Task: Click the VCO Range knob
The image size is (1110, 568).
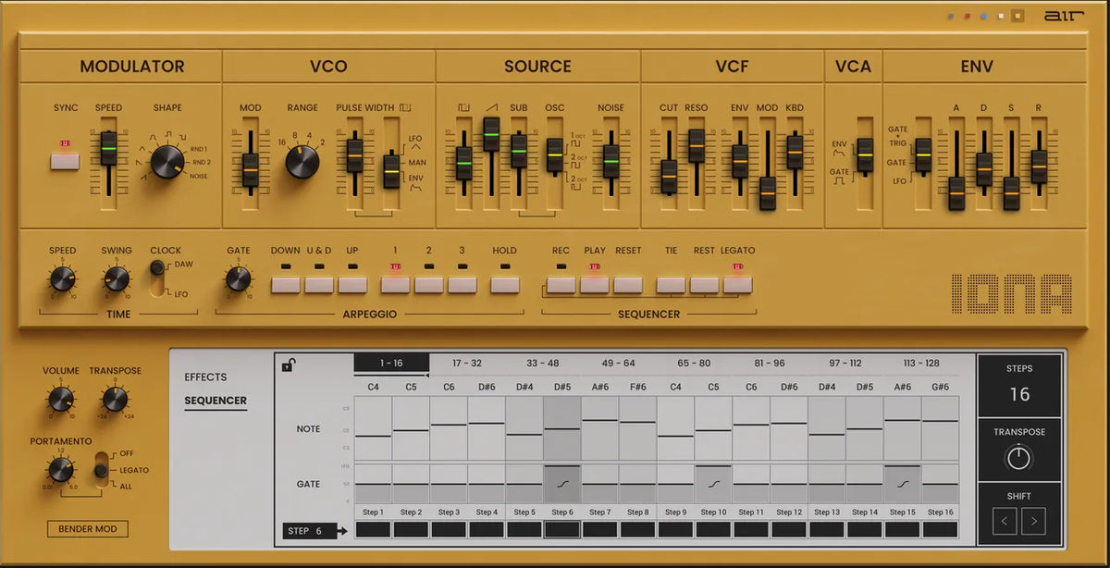Action: [x=302, y=161]
